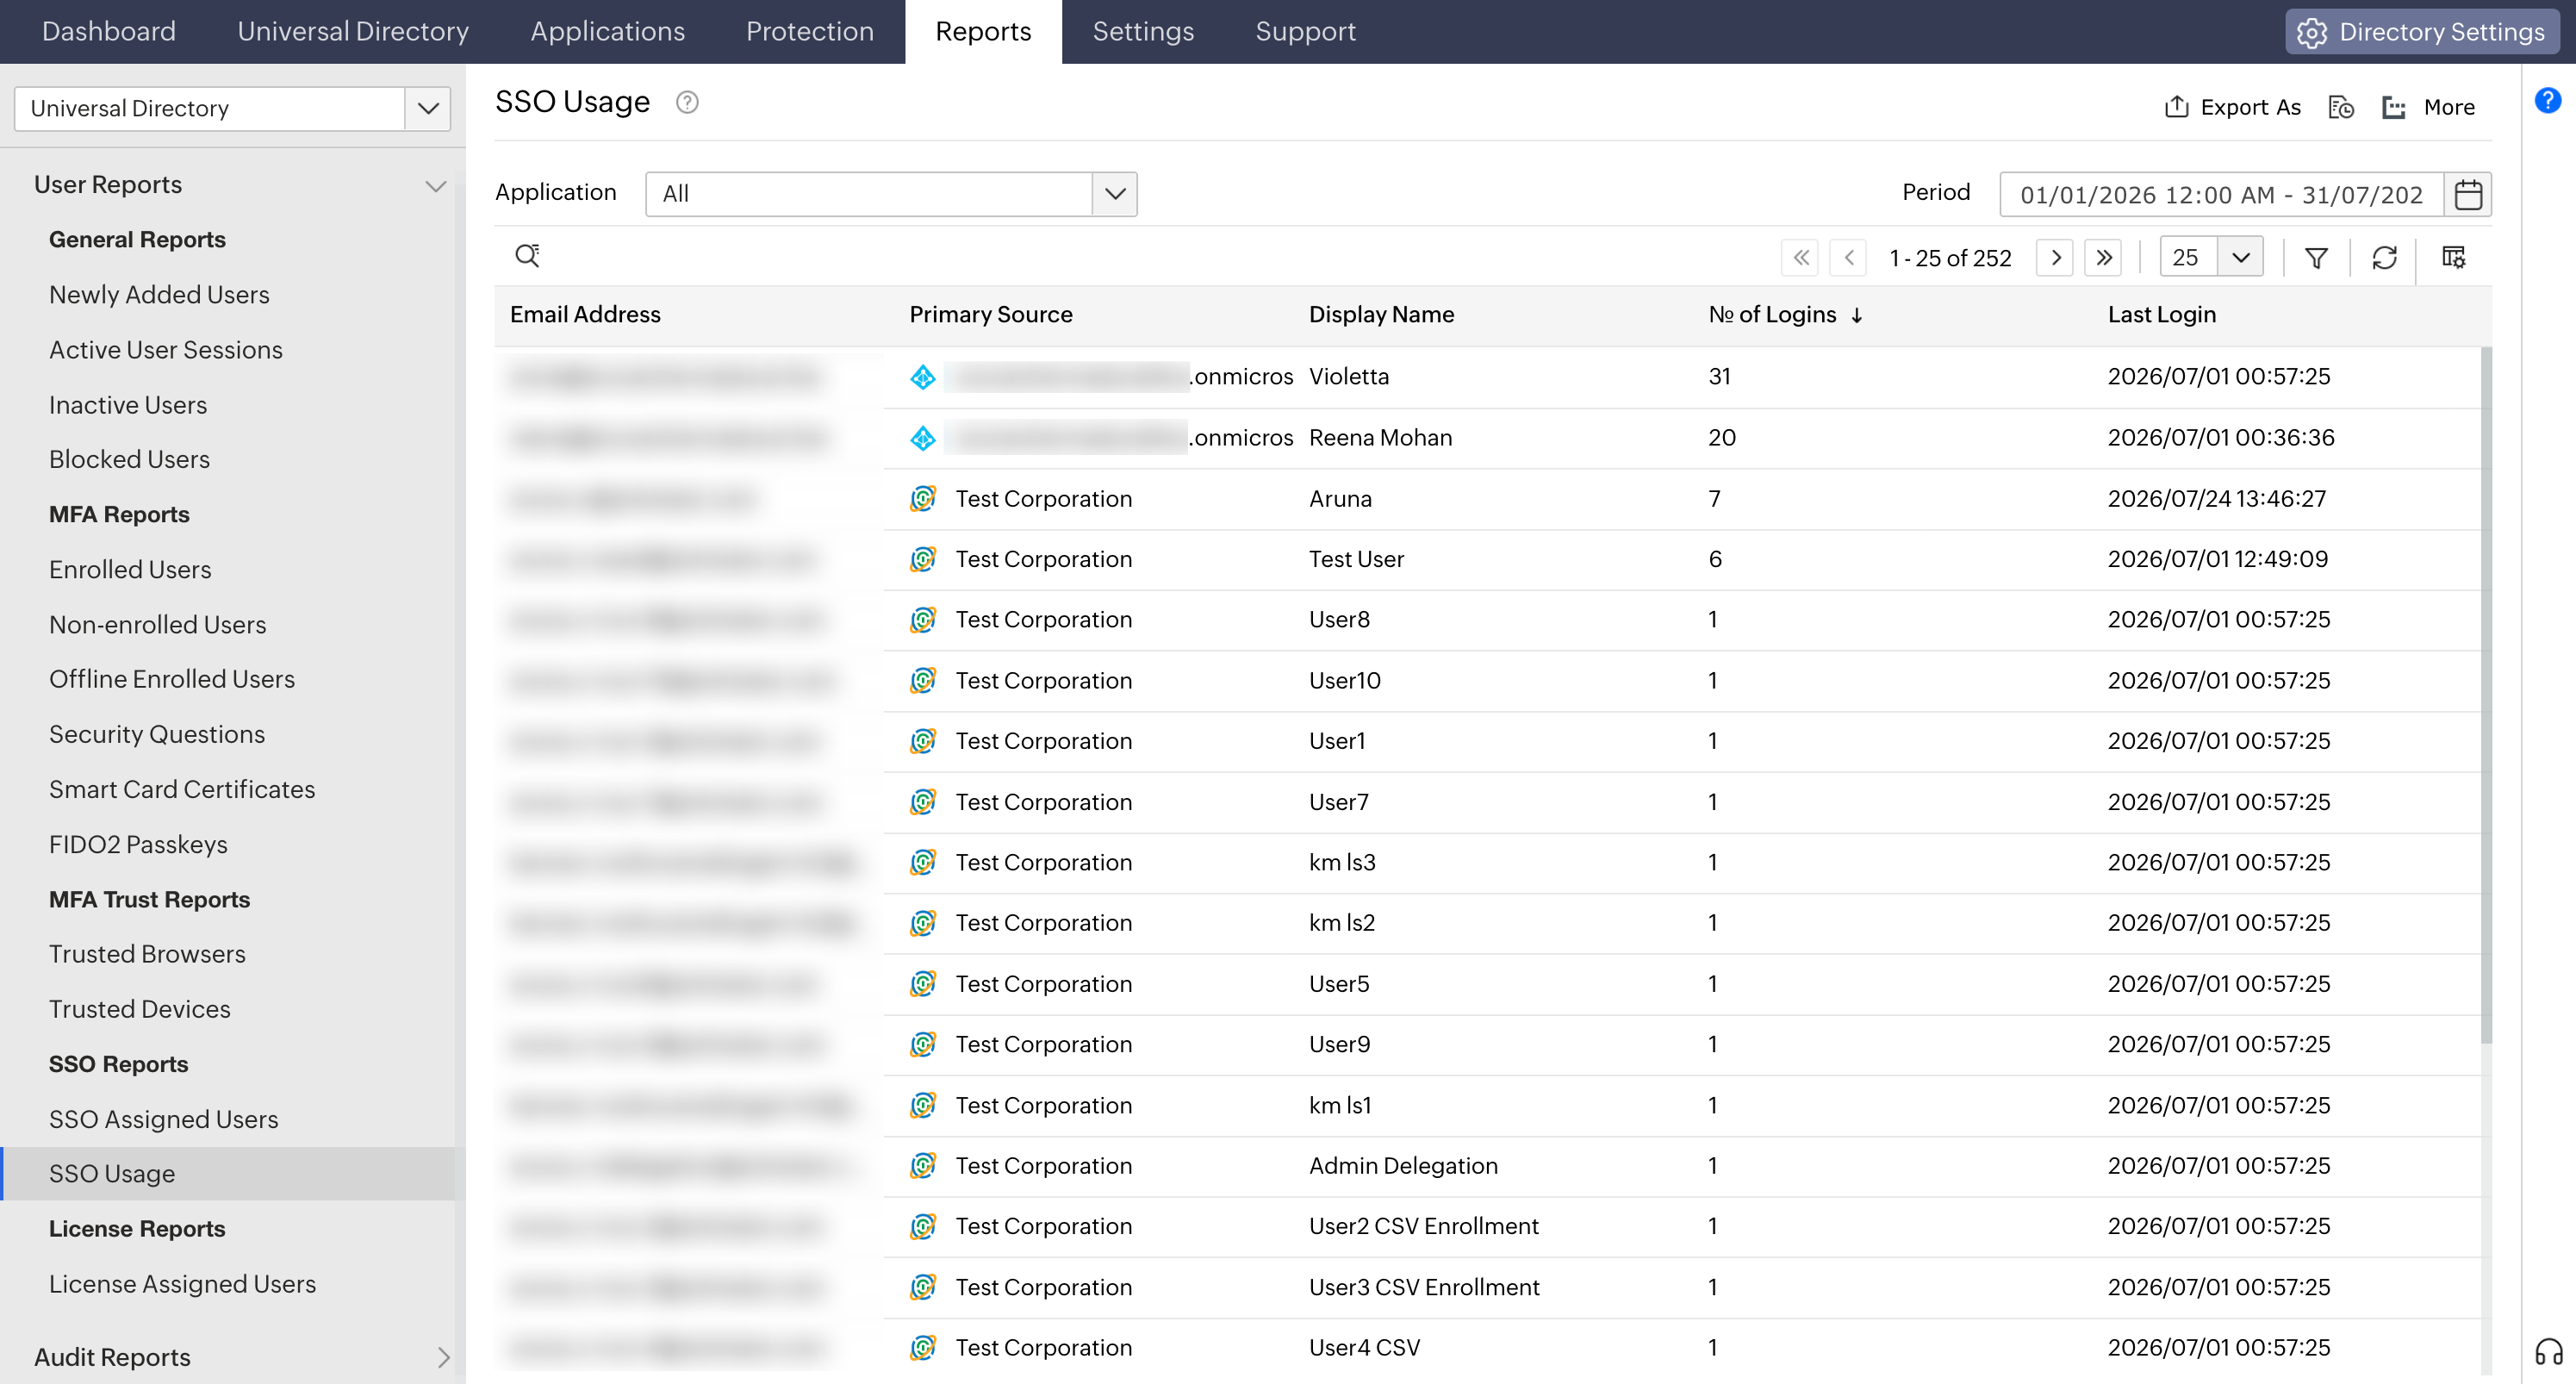Jump to last page of results
Image resolution: width=2576 pixels, height=1384 pixels.
click(2103, 258)
